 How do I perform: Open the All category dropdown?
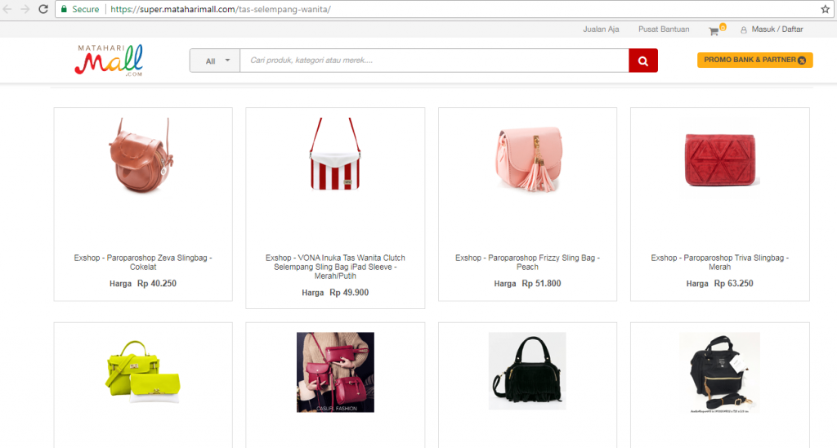[x=215, y=60]
